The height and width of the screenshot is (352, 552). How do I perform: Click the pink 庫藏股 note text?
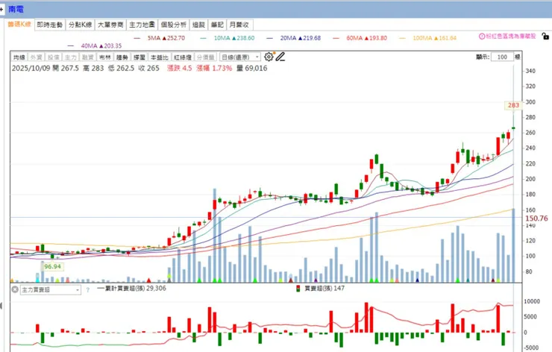511,36
